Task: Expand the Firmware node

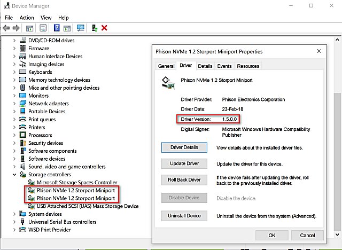Action: [14, 48]
